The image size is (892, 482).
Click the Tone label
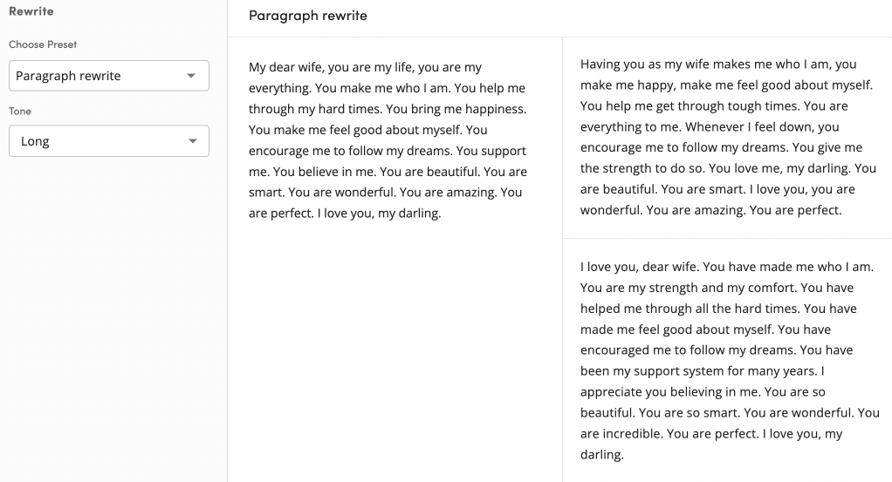(20, 111)
